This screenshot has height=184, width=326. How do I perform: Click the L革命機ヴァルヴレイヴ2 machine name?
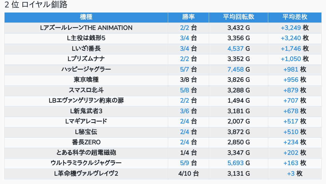coord(86,173)
